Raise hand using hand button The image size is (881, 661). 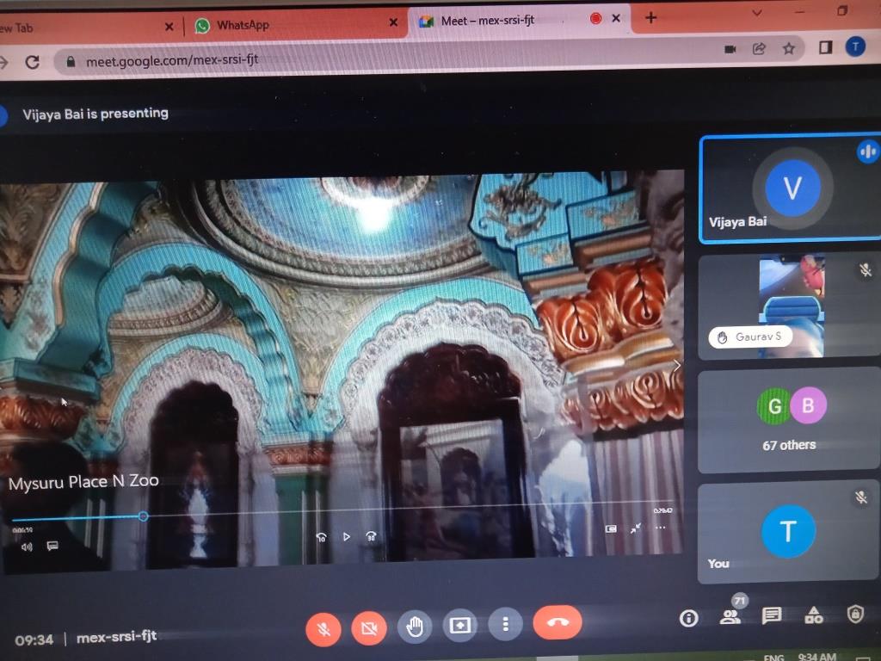415,626
